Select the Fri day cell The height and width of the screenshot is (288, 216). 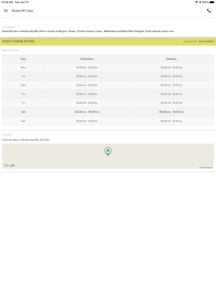(x=23, y=103)
